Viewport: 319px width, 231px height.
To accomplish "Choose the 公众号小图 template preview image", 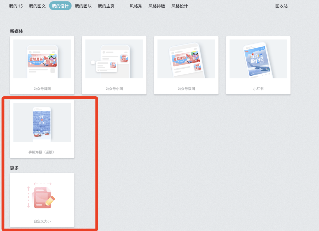I will 114,59.
